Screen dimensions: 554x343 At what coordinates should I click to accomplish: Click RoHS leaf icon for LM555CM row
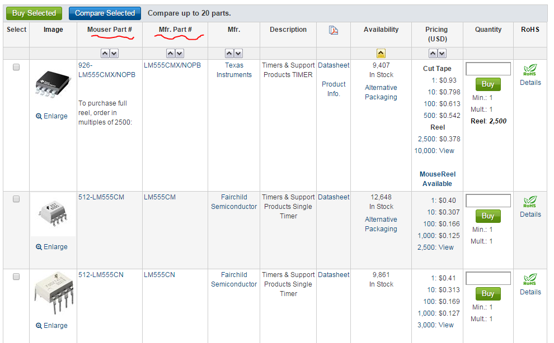[x=530, y=202]
